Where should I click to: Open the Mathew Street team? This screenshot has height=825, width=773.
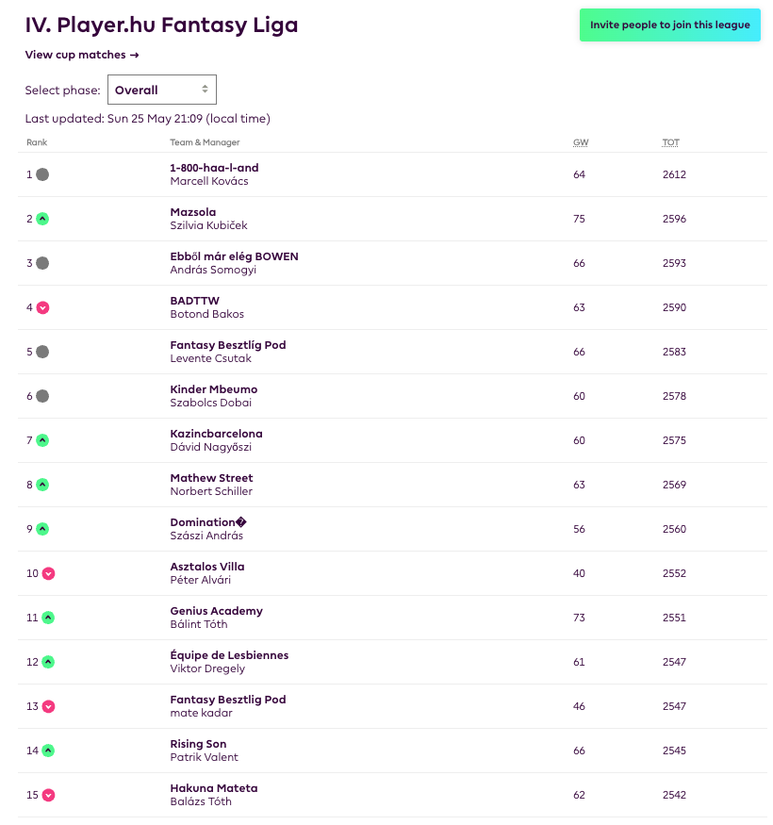coord(211,478)
